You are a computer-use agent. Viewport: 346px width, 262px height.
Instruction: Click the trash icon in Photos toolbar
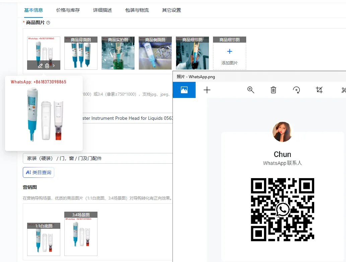(x=273, y=90)
